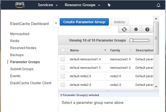Open Subnet Groups page
Screen dimensions: 166x112
pos(22,69)
